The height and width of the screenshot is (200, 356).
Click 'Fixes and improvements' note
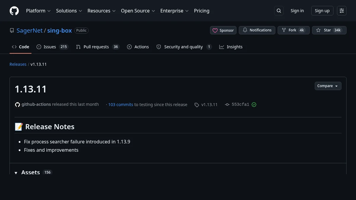(51, 150)
